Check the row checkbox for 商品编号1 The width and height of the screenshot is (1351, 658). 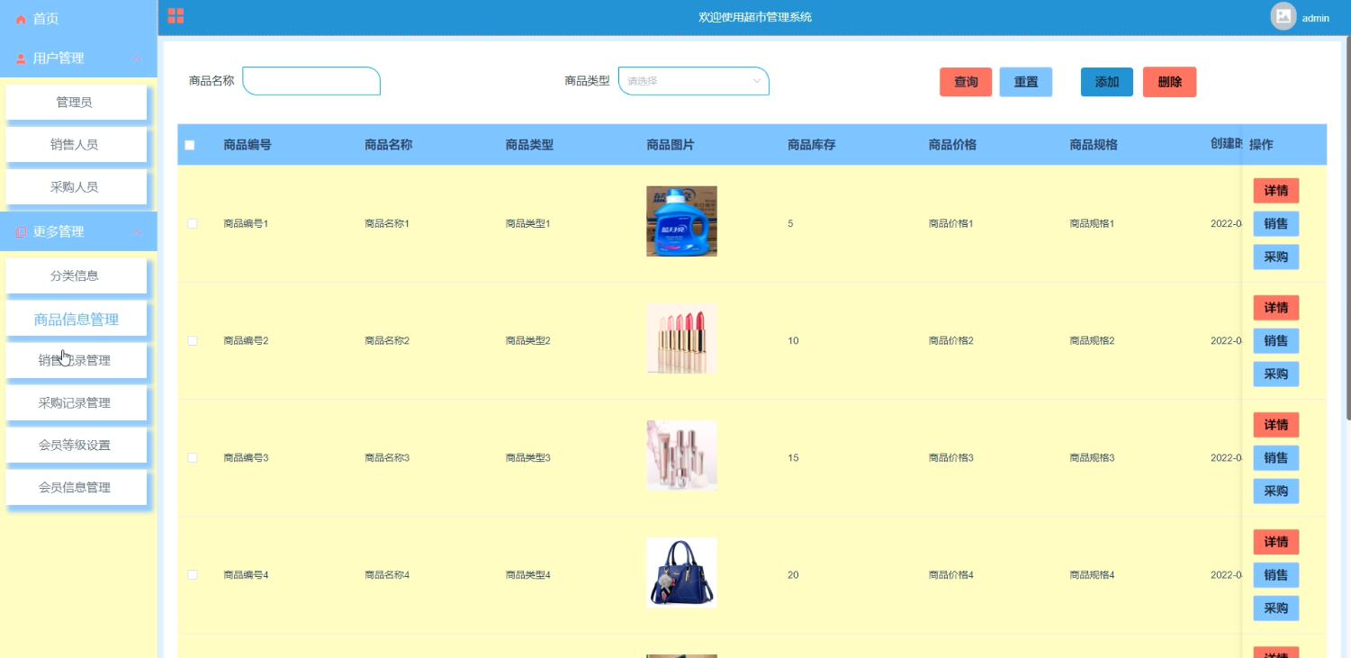click(192, 223)
